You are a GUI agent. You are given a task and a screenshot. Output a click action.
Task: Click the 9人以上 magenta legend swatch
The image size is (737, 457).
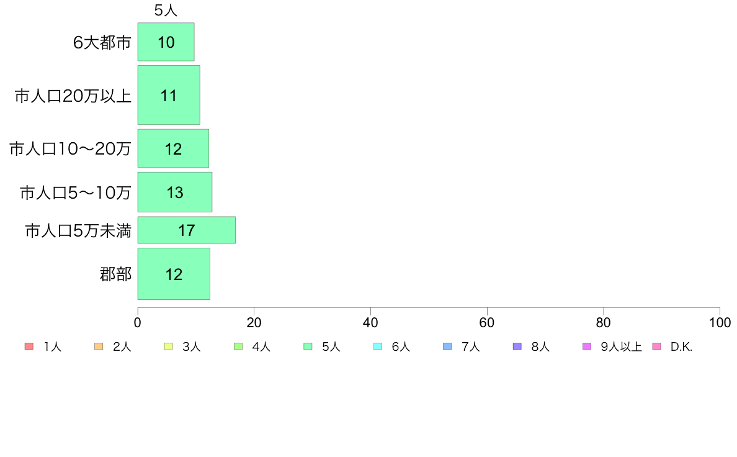[x=587, y=346]
